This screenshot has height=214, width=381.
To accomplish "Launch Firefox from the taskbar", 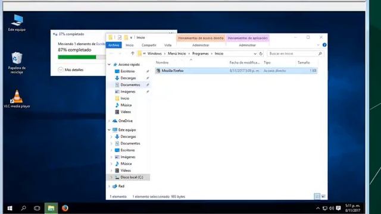I will 65,208.
